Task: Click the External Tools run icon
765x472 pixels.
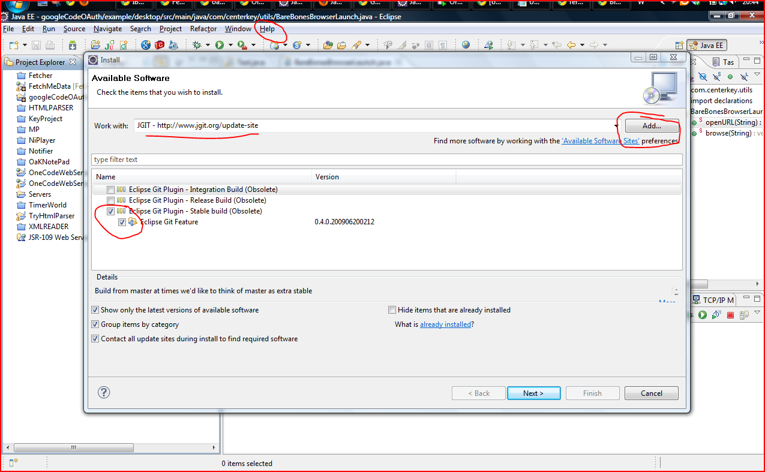Action: click(242, 45)
